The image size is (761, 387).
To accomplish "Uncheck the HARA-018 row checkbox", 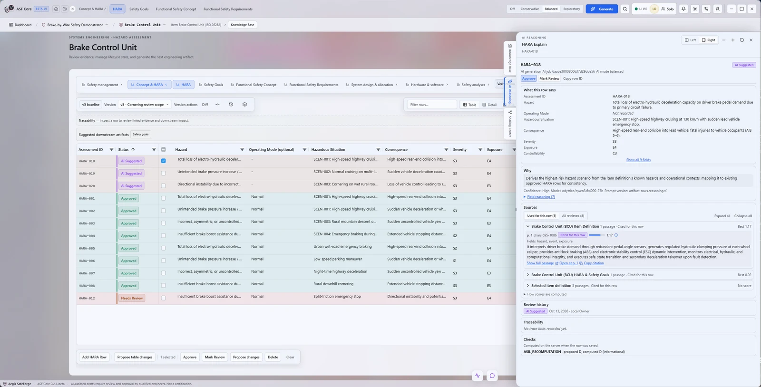I will click(163, 161).
